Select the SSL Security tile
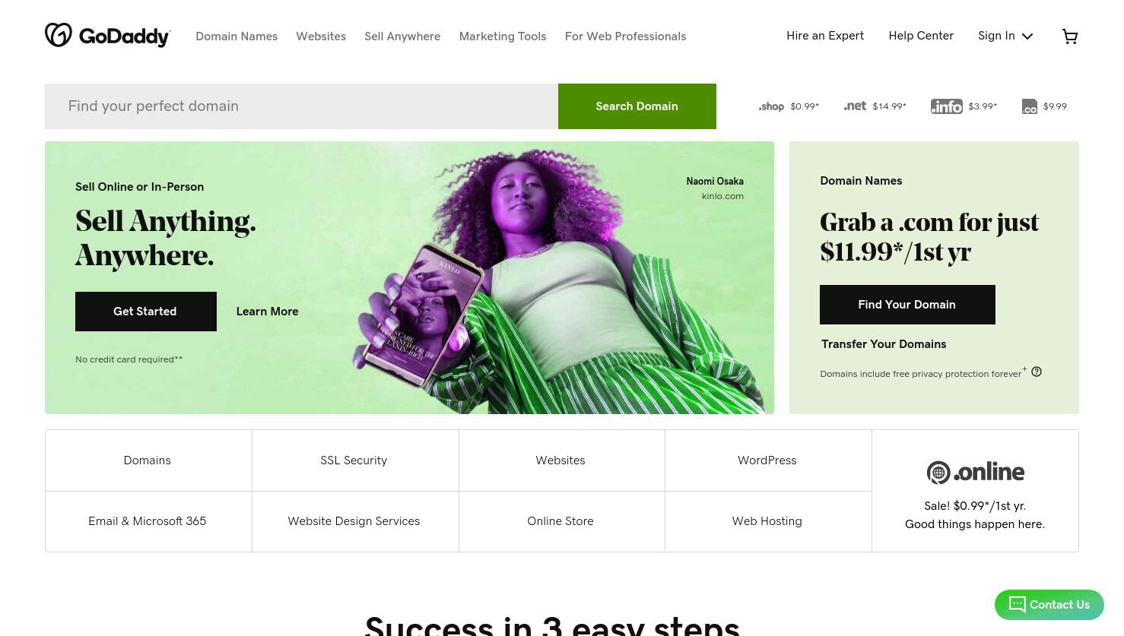 coord(355,460)
